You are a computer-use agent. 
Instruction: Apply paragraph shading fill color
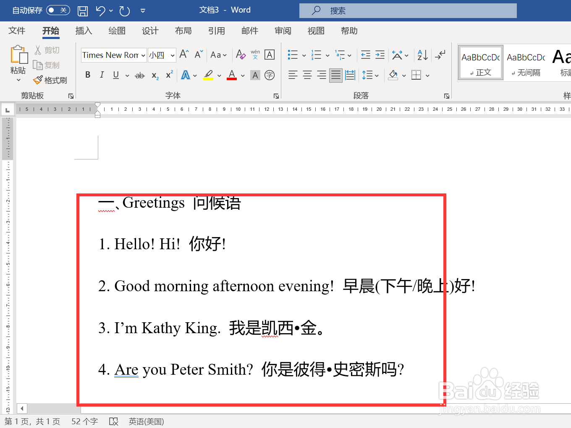[x=393, y=75]
